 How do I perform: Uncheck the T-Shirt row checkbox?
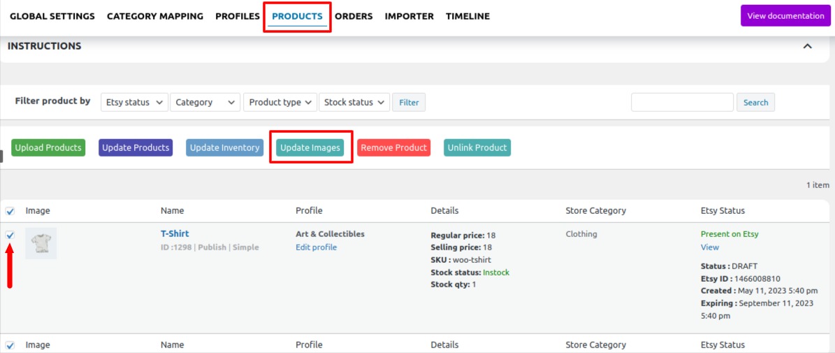click(x=10, y=235)
